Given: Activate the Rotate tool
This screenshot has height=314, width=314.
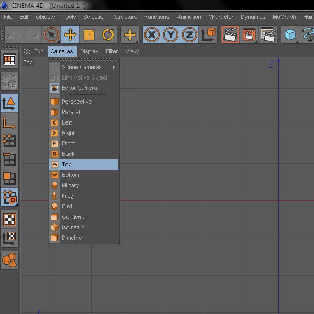Looking at the screenshot, I should point(107,35).
